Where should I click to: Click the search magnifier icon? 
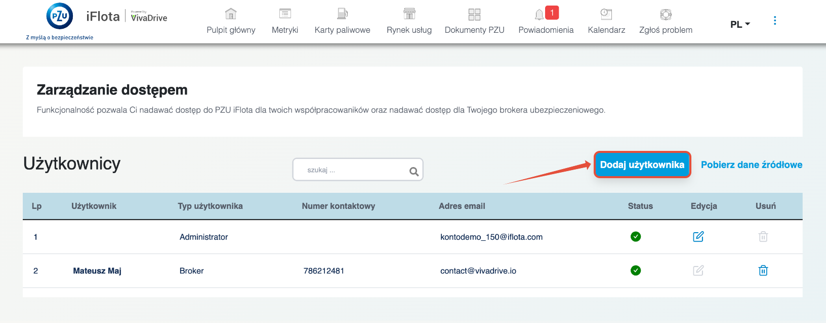pyautogui.click(x=414, y=172)
